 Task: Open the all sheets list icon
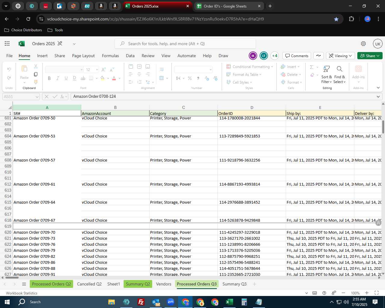[x=24, y=284]
